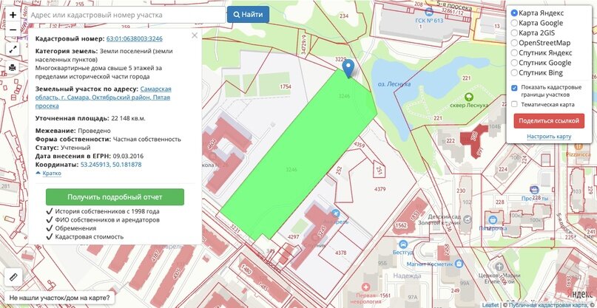Click parcel label 1754 on map
Image resolution: width=597 pixels, height=308 pixels.
pos(285,86)
